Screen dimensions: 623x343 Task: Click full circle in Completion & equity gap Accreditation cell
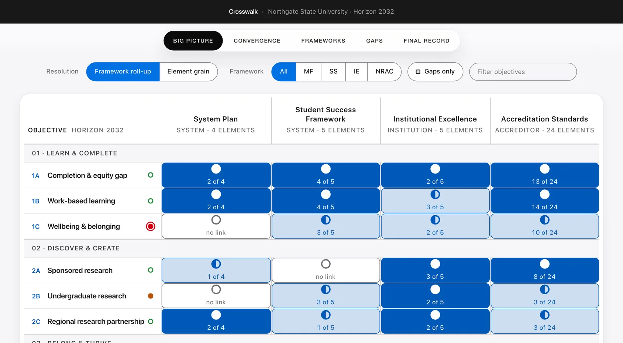[545, 169]
